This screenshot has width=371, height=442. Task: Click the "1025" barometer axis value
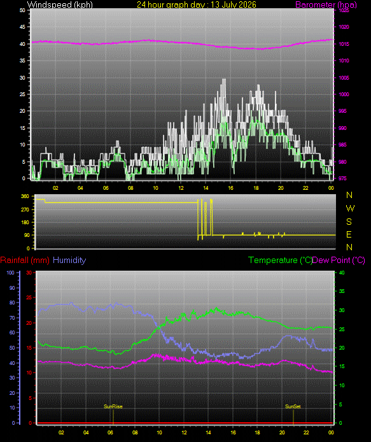344,10
